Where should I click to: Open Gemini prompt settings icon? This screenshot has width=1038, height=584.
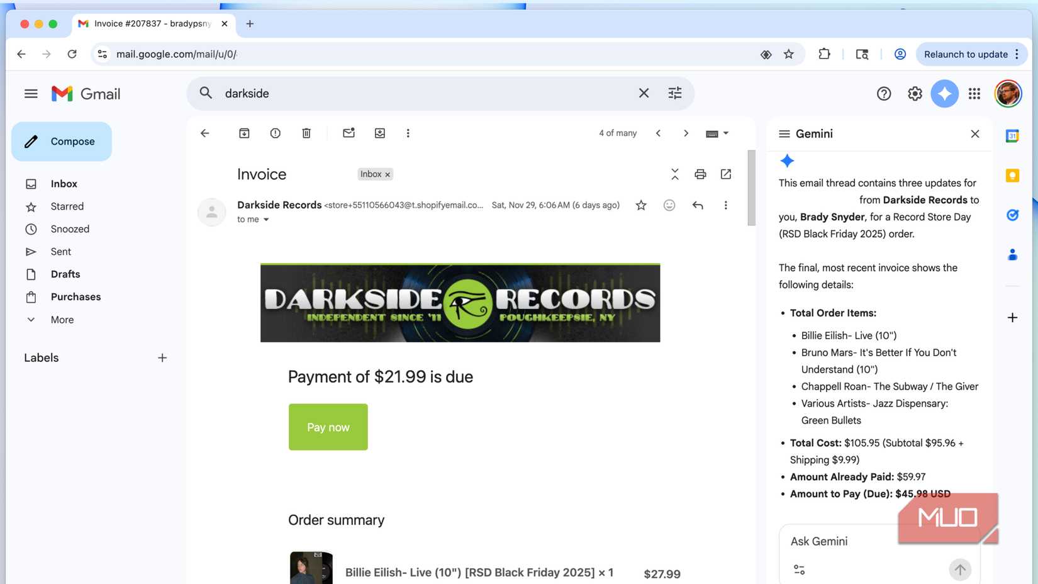(800, 570)
